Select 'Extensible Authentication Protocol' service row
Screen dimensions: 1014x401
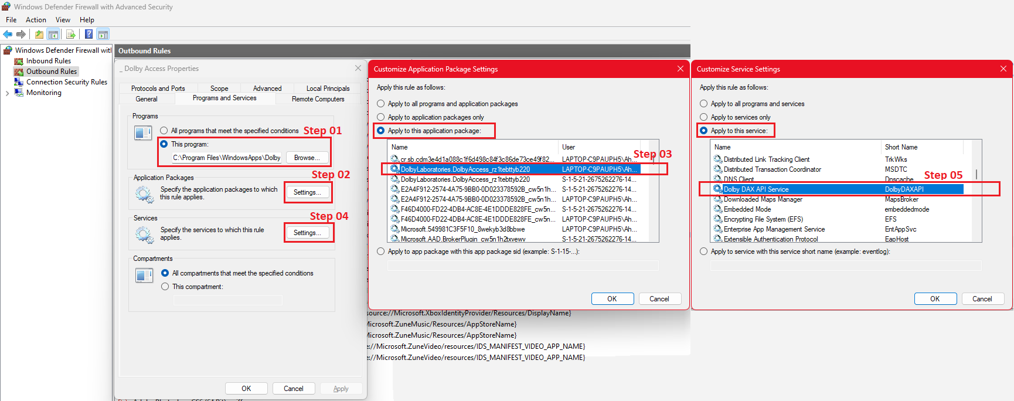838,239
